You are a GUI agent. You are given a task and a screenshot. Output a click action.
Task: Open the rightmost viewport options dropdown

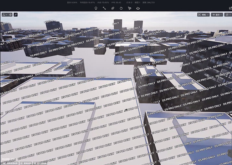228,15
